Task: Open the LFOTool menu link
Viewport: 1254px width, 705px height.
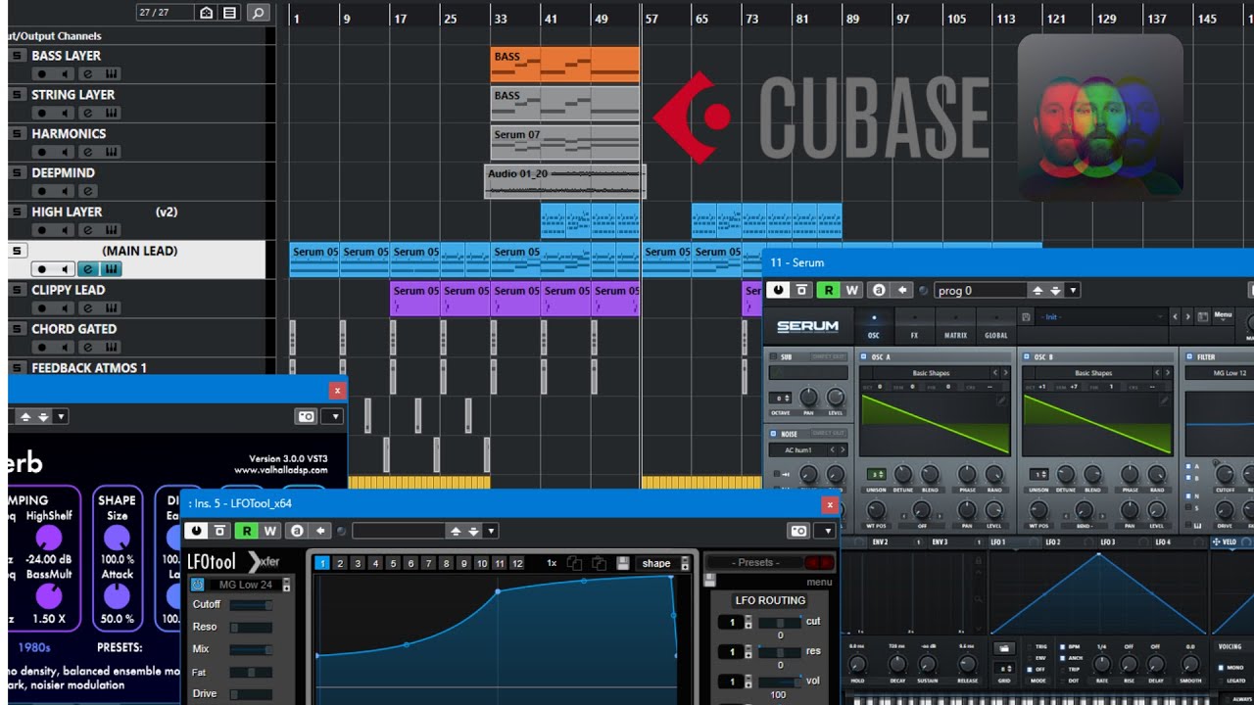Action: click(819, 582)
